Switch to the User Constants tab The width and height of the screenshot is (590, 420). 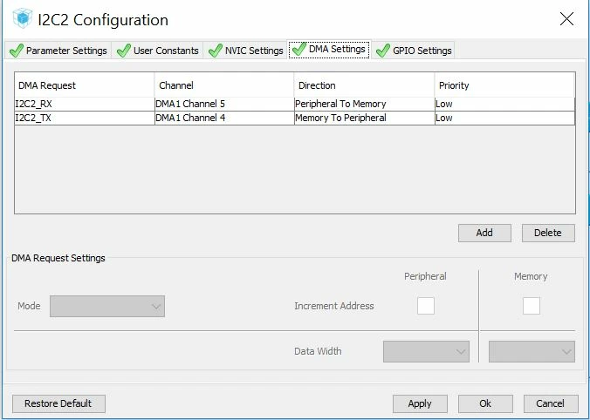click(157, 51)
